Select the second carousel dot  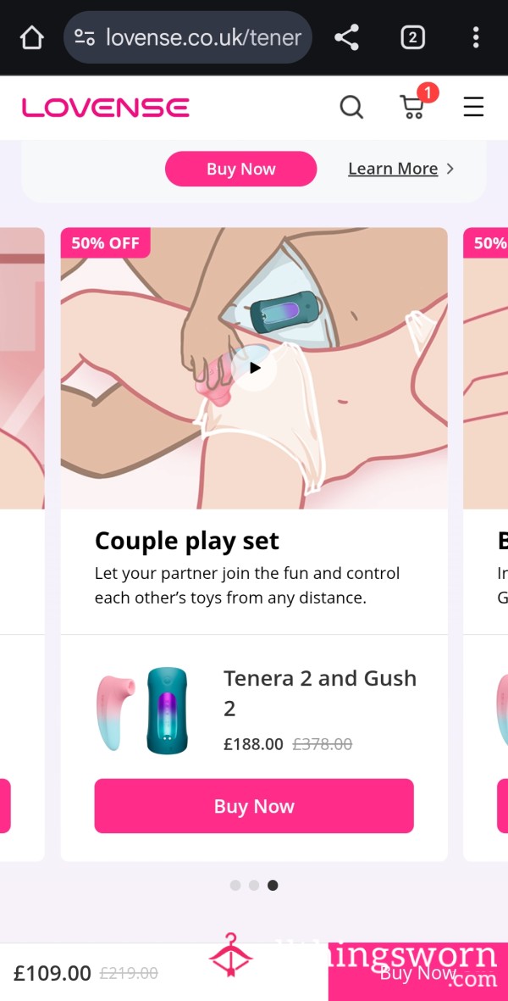254,886
